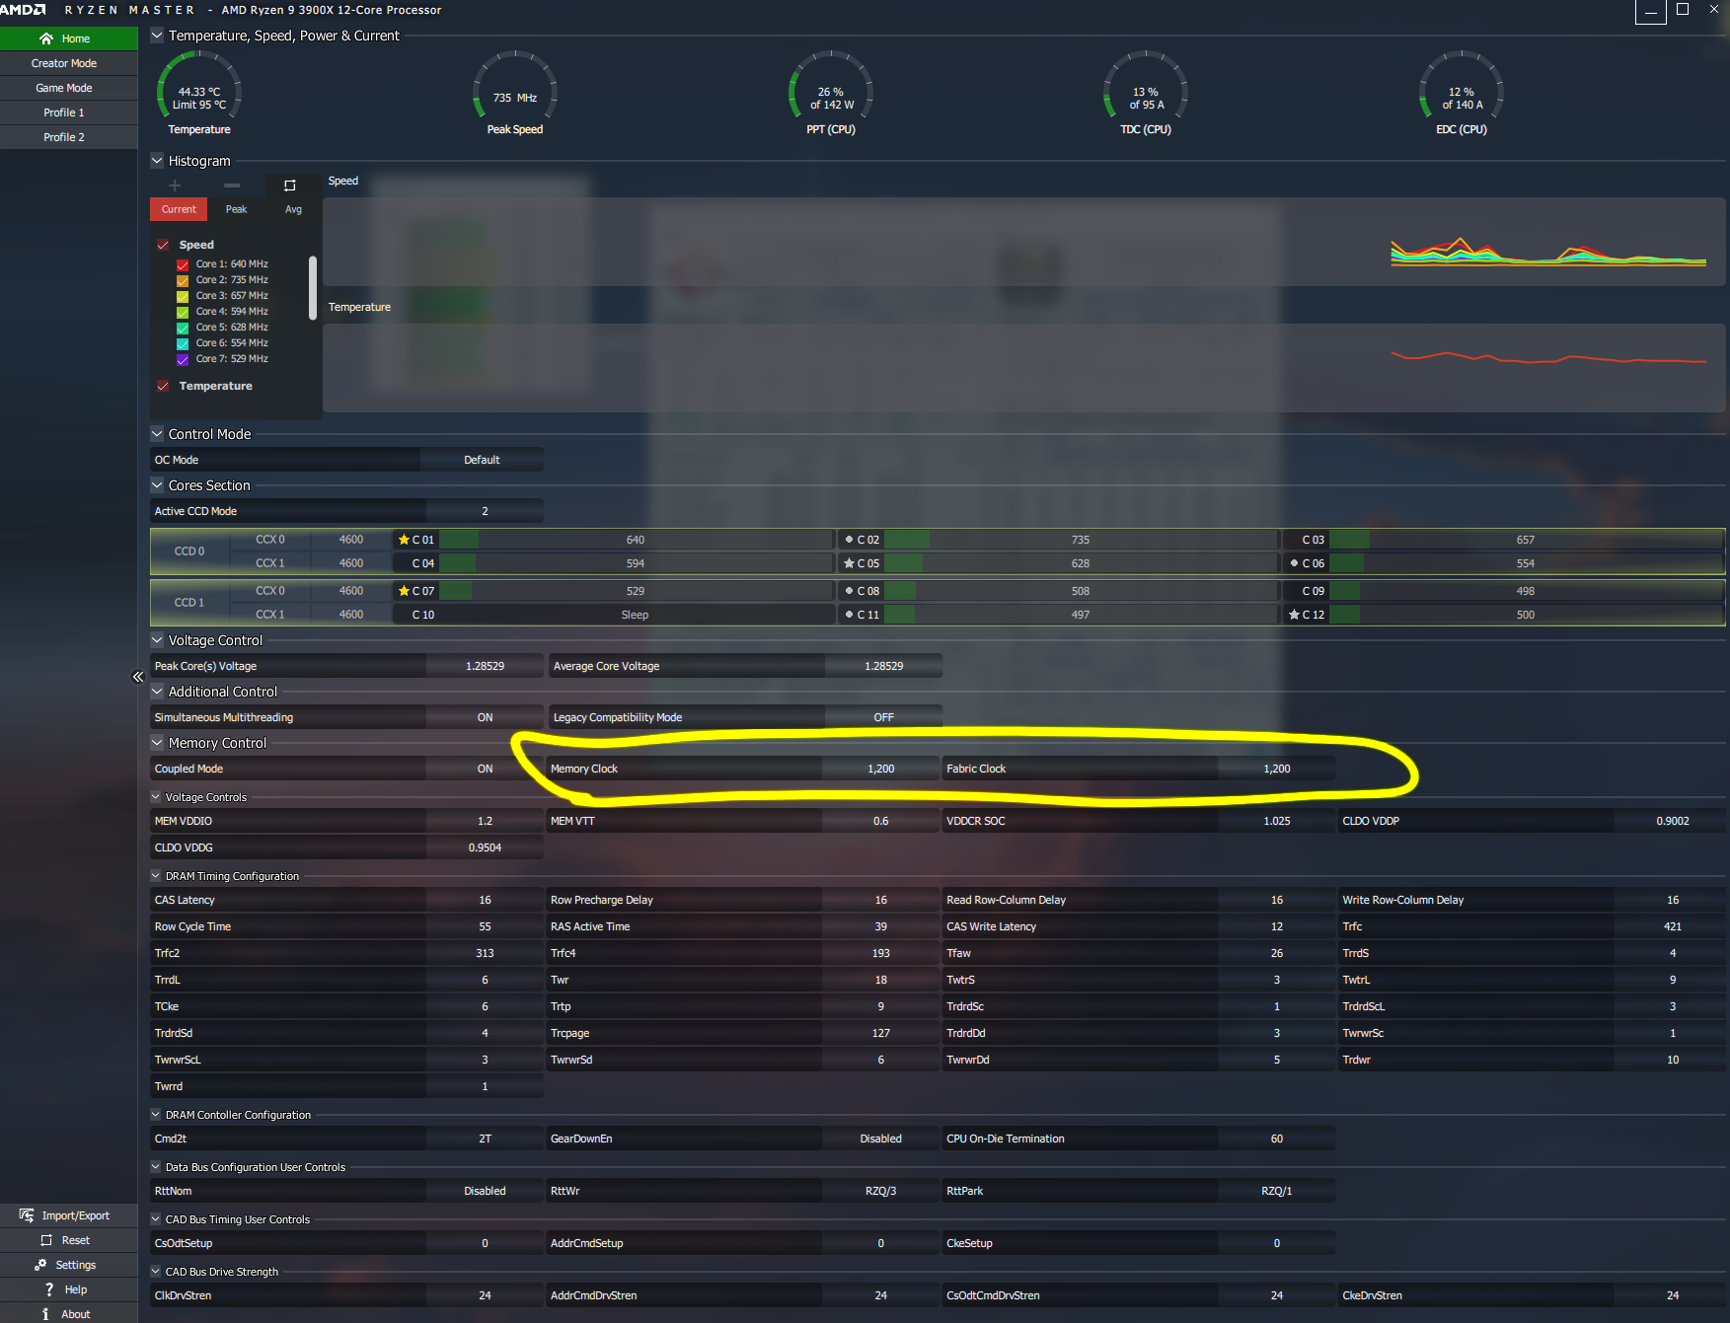The width and height of the screenshot is (1730, 1323).
Task: Toggle the Core 2 speed checkbox
Action: [x=183, y=280]
